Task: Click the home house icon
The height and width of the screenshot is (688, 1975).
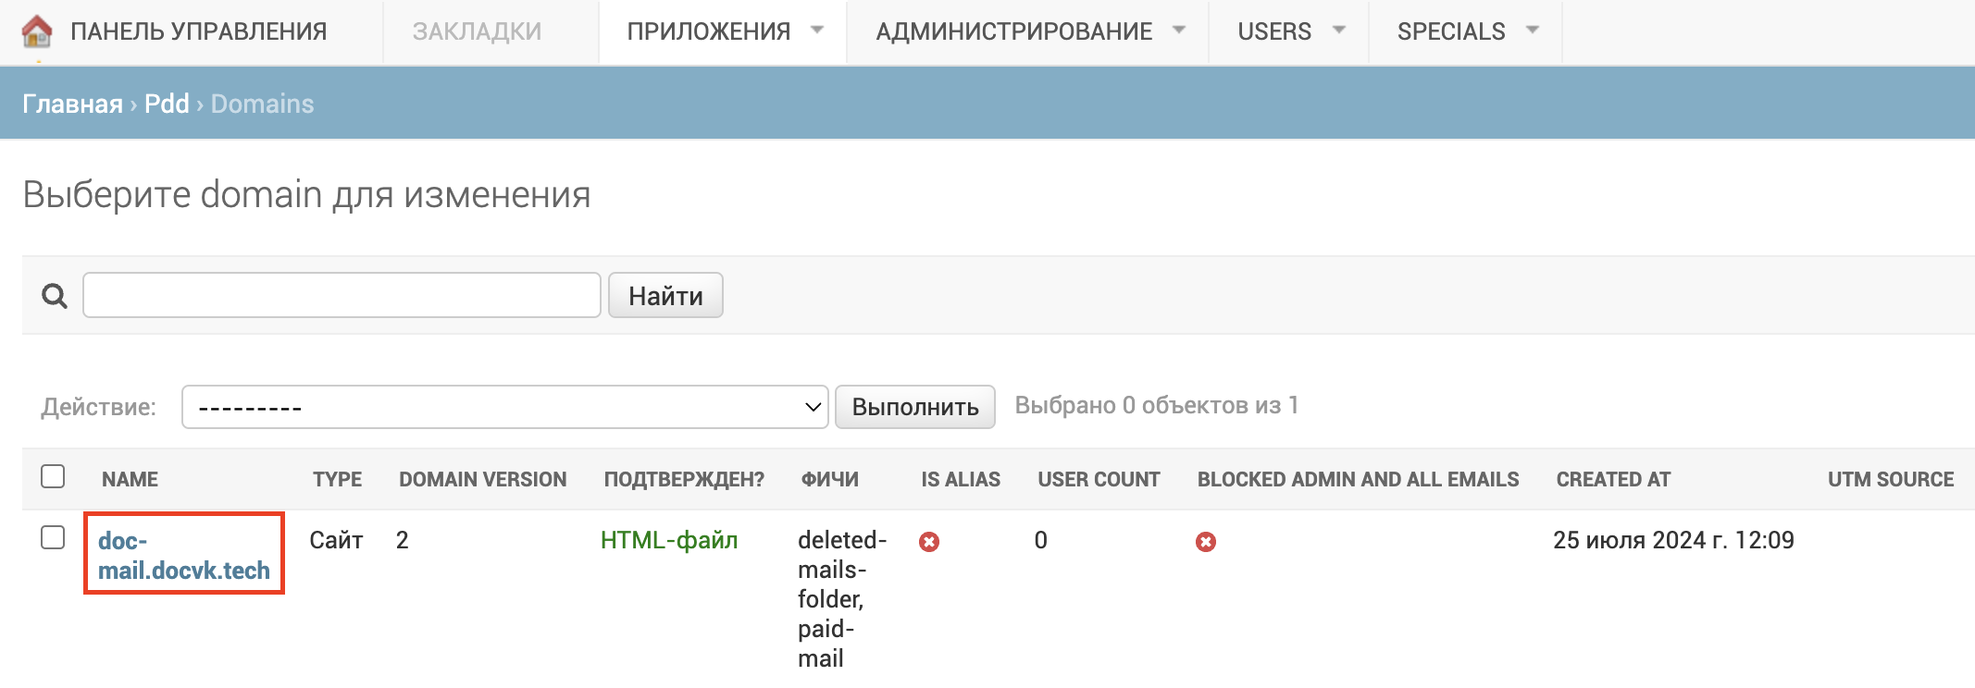Action: point(37,31)
